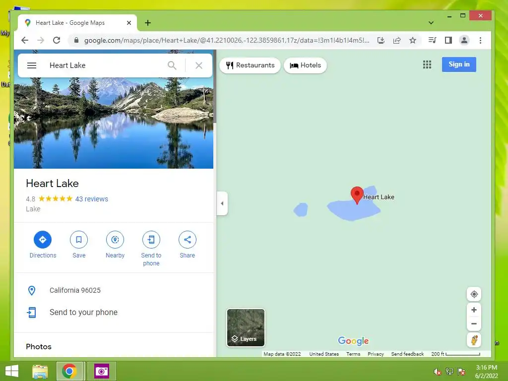508x381 pixels.
Task: Bookmark this tab with the star
Action: 413,40
